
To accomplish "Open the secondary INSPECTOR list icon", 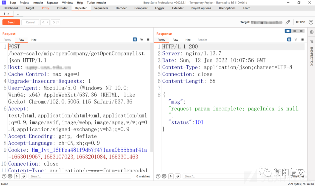I will click(311, 42).
